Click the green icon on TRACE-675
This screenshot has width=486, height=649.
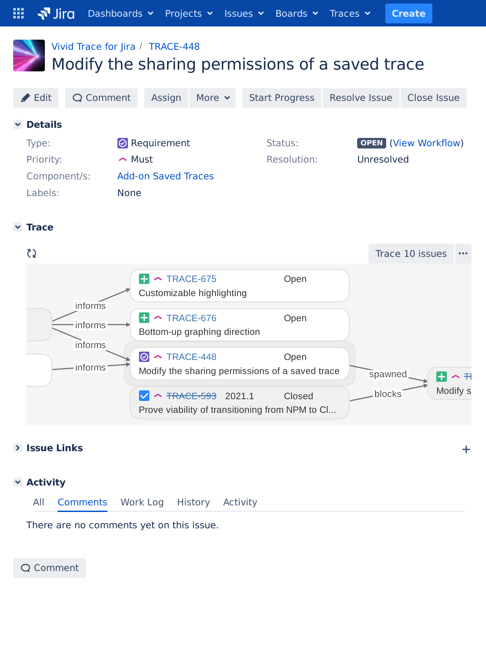pyautogui.click(x=144, y=279)
